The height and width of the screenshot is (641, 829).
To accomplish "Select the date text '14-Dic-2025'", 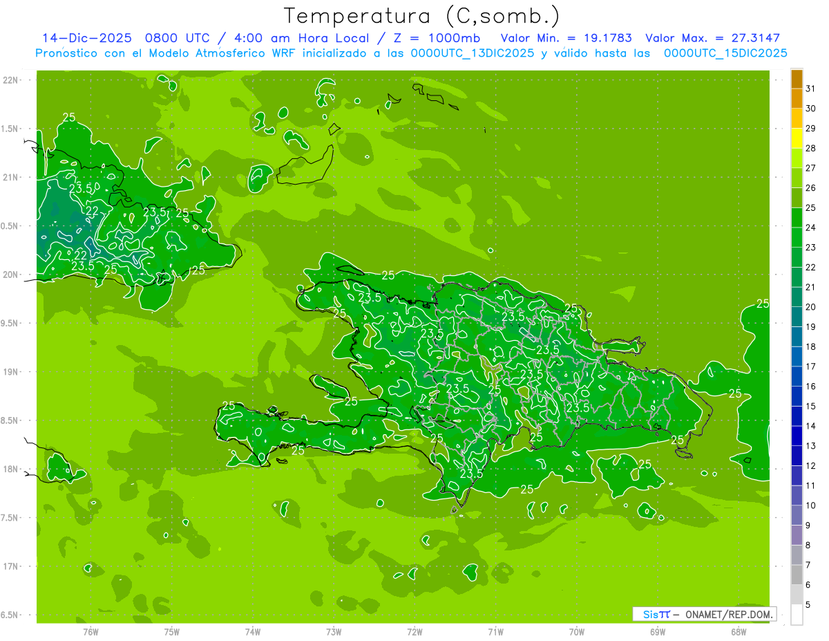I will click(x=87, y=38).
